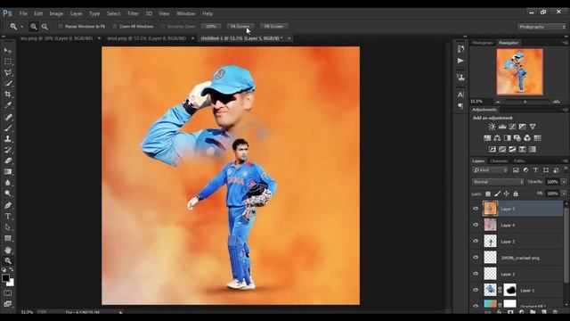570x321 pixels.
Task: Select the Brush tool
Action: (8, 128)
